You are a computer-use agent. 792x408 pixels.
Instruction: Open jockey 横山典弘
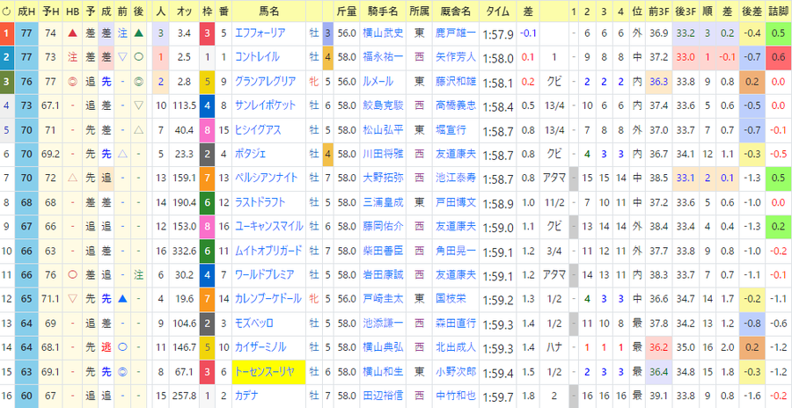(x=383, y=348)
